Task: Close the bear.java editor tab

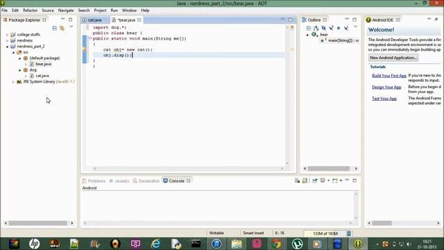Action: (x=139, y=20)
